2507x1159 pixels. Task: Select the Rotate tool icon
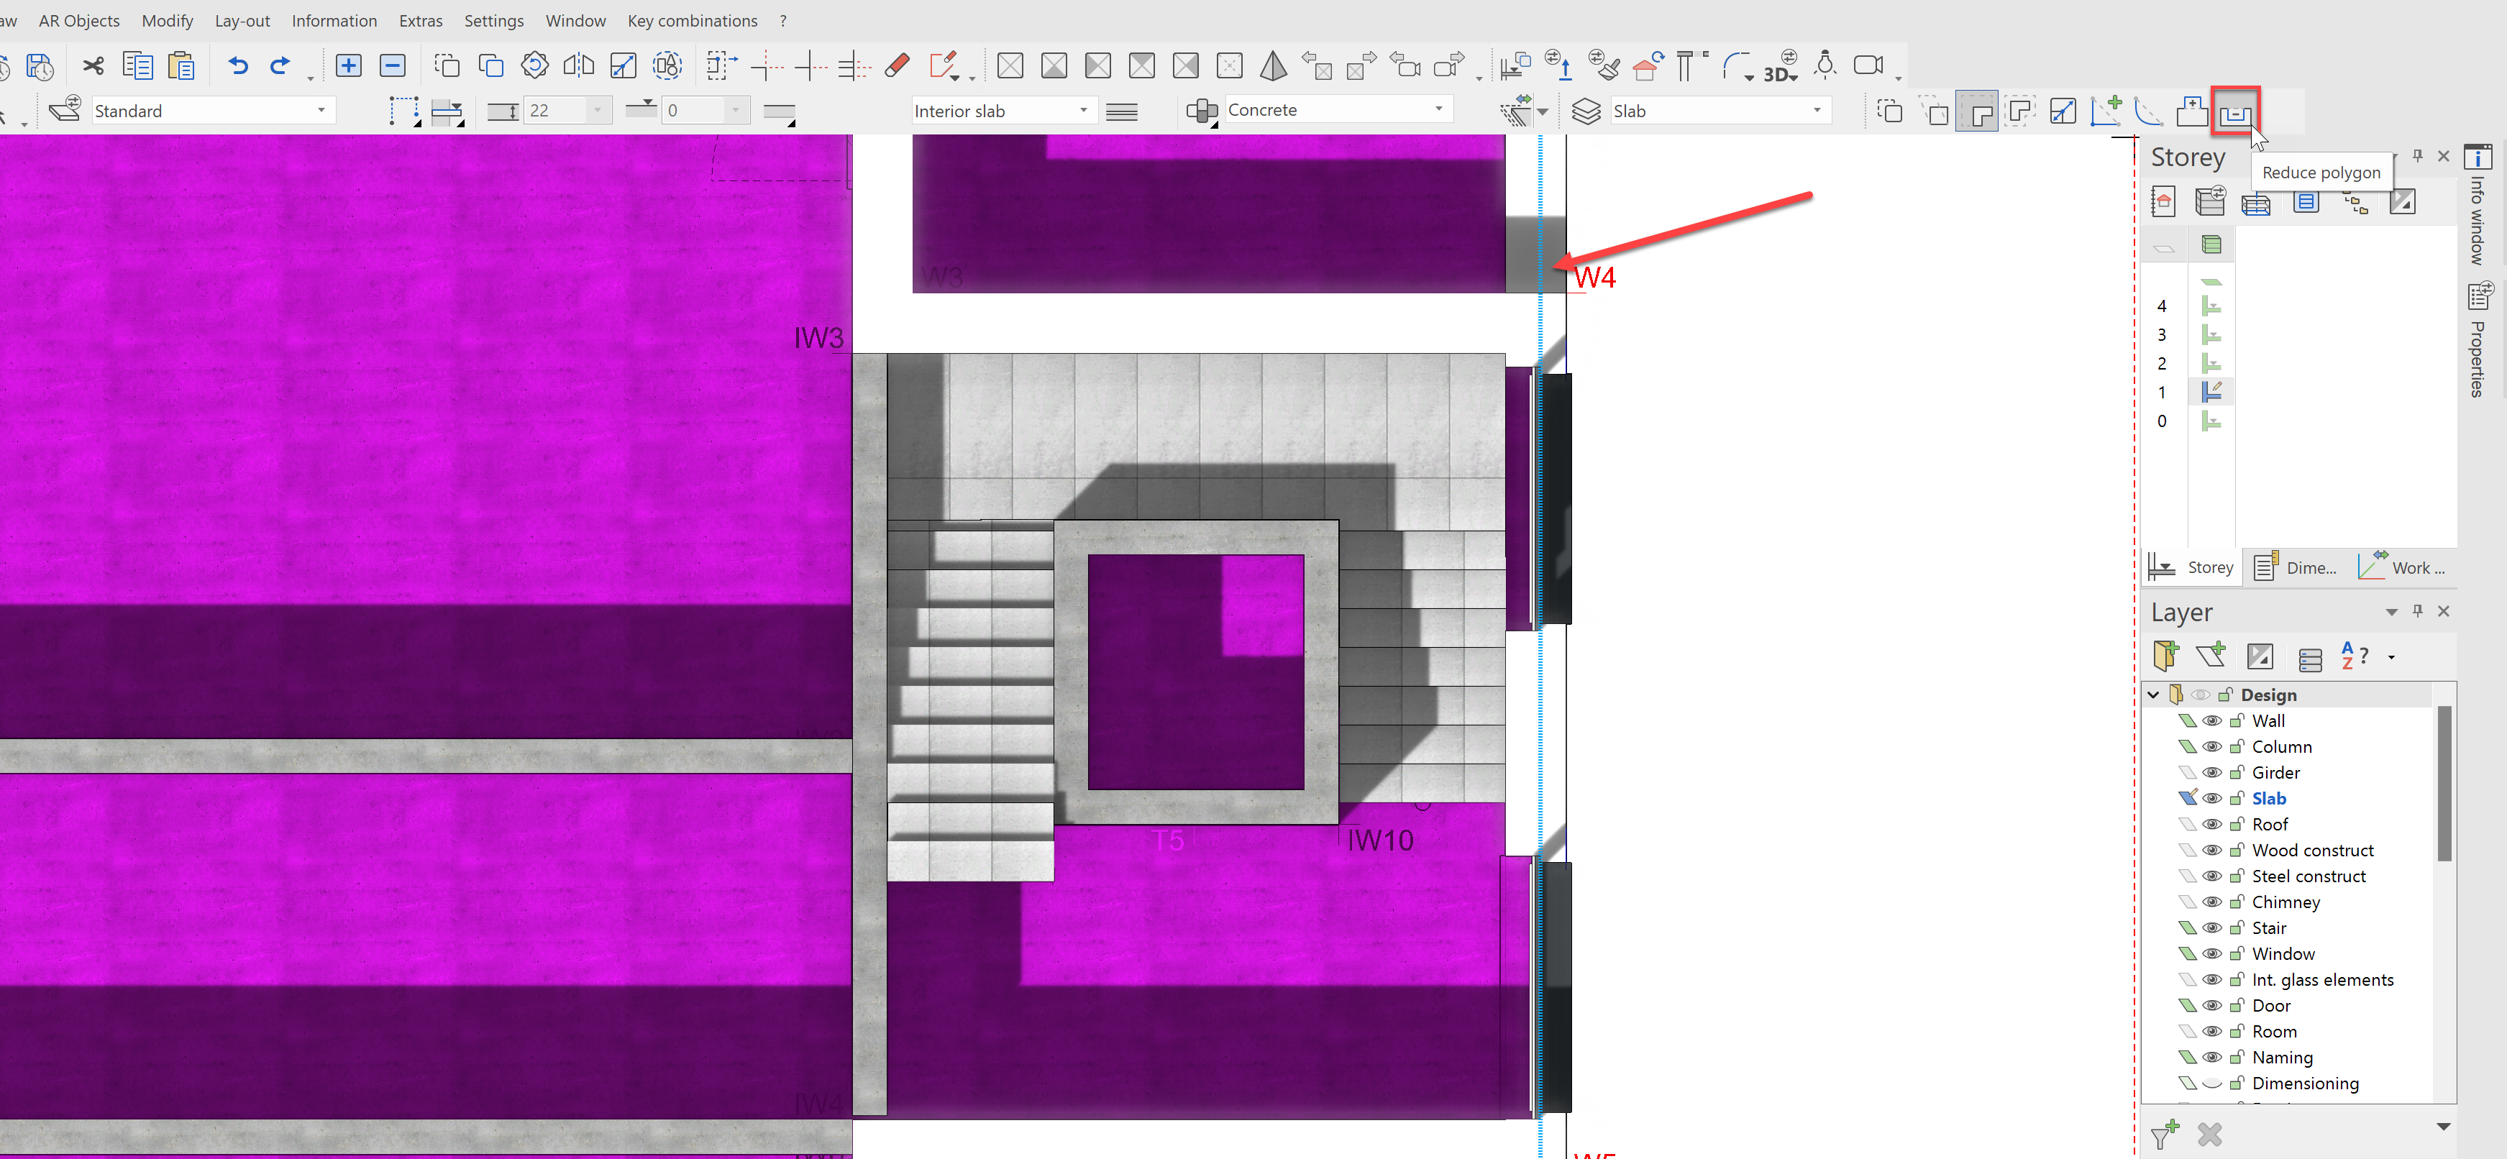[534, 66]
